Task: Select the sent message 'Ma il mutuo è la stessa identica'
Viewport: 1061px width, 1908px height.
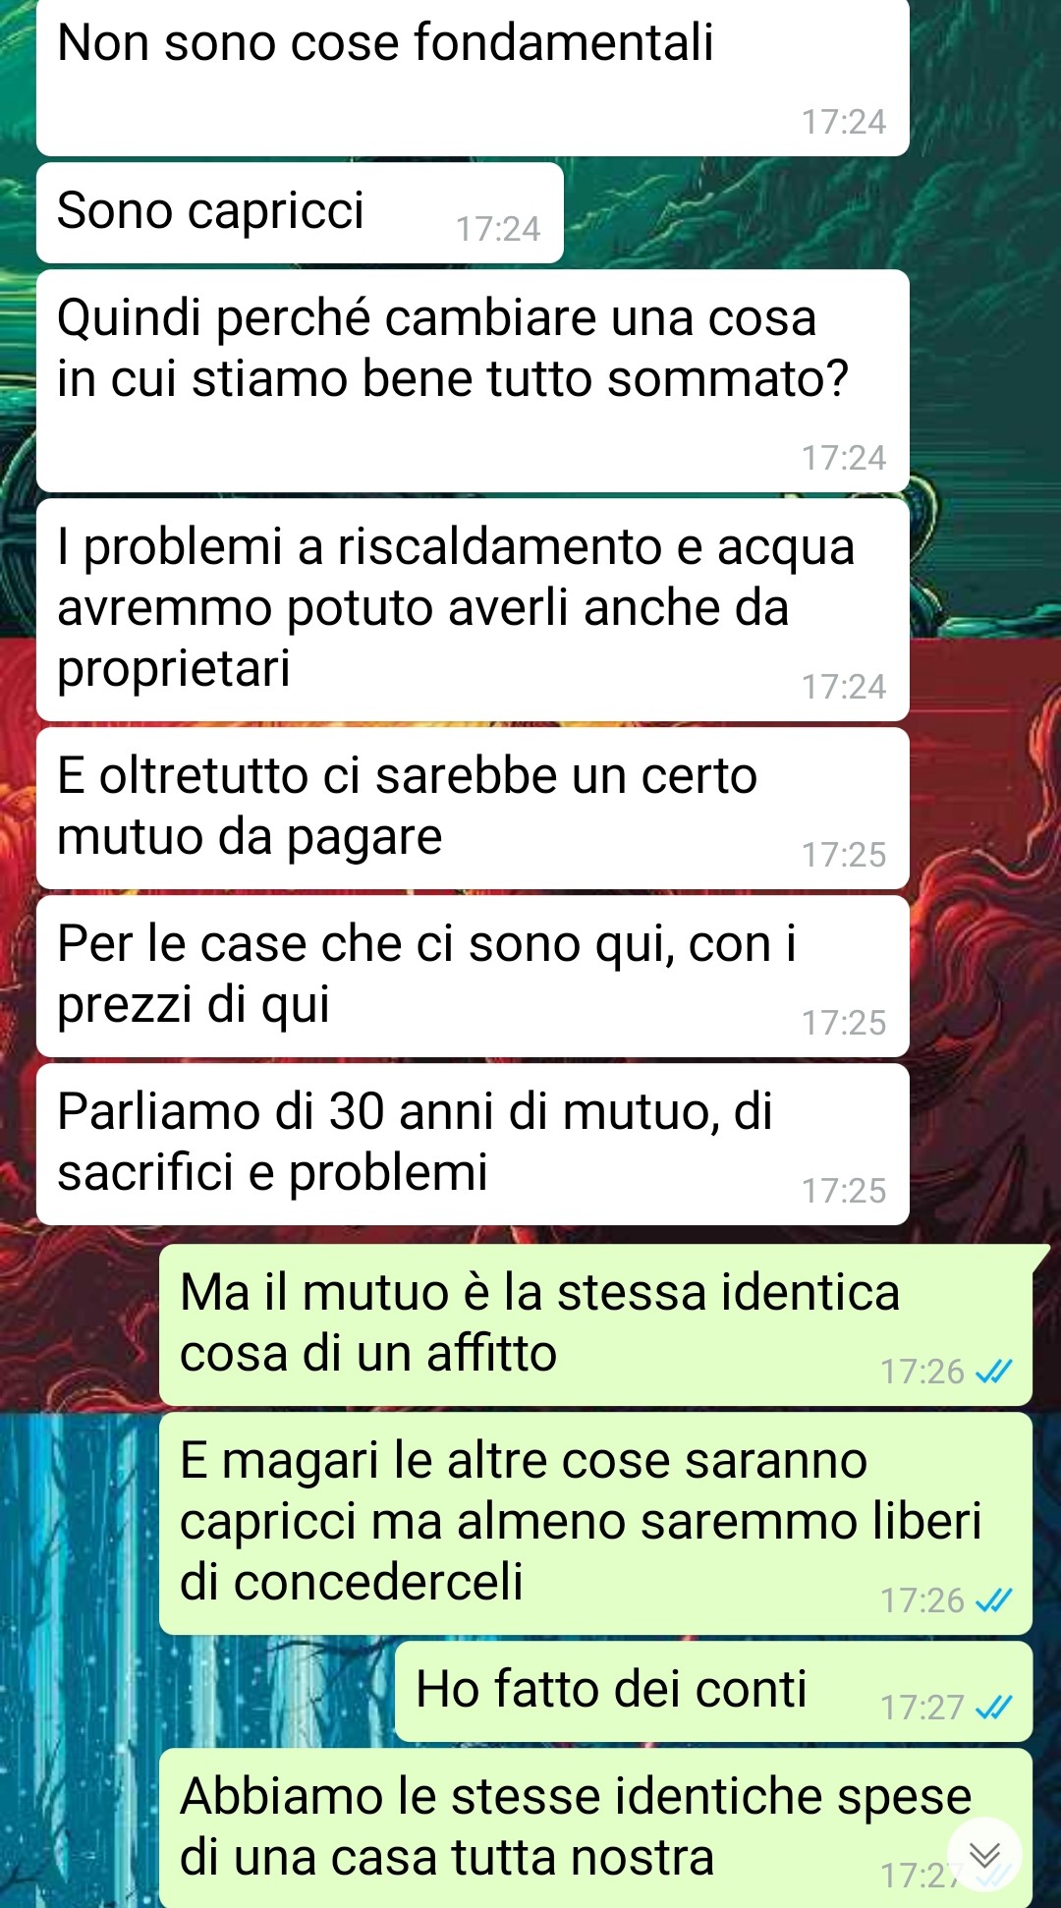Action: (595, 1324)
